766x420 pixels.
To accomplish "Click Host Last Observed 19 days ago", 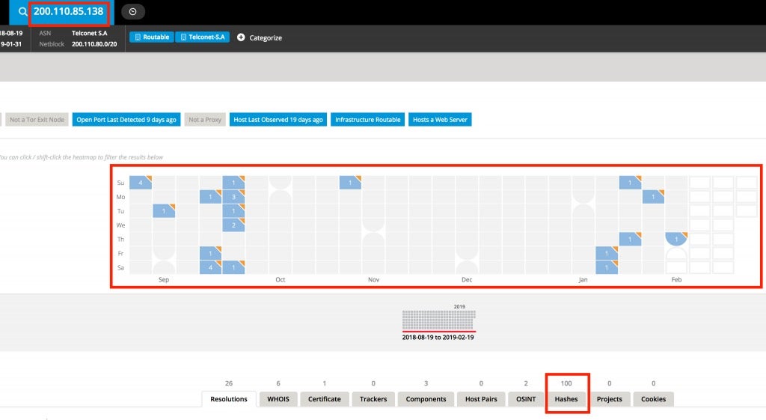I will tap(278, 120).
